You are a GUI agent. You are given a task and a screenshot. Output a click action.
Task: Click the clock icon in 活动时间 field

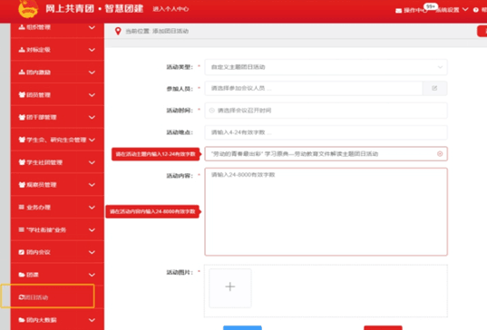coord(212,111)
